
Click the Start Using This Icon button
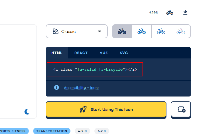pyautogui.click(x=106, y=110)
